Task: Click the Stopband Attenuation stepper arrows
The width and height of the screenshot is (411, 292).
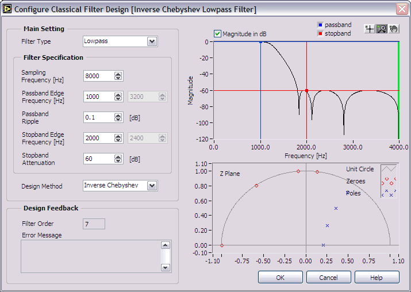Action: 118,159
